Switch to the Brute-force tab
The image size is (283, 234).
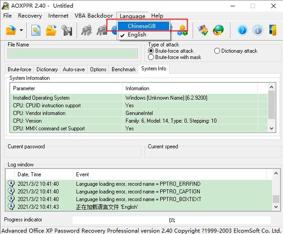(x=19, y=69)
